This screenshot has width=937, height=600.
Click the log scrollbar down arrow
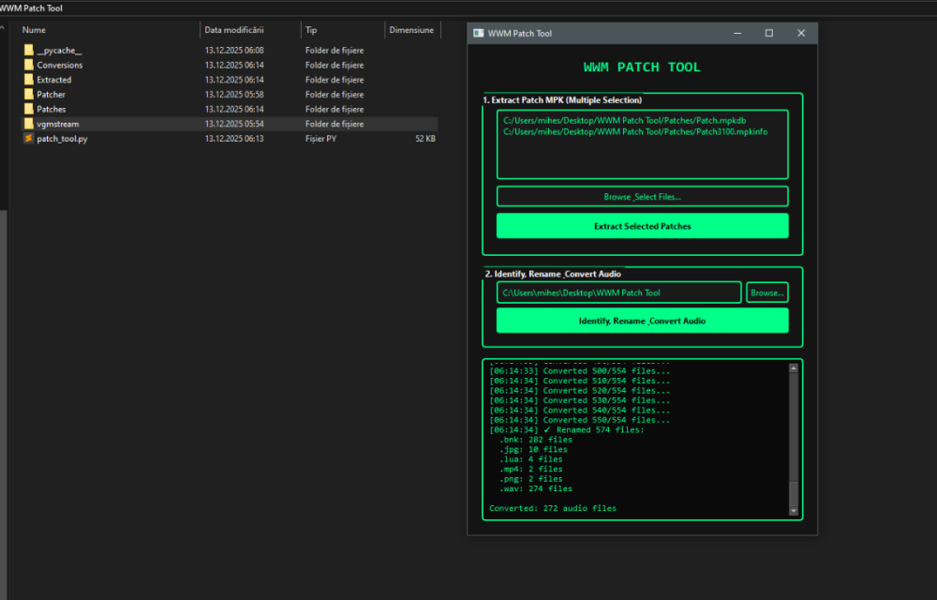click(794, 511)
